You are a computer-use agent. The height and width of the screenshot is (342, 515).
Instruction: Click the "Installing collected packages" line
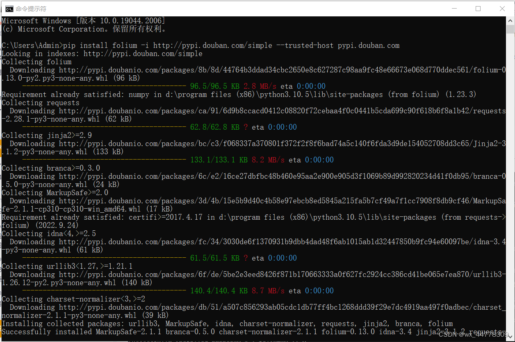pyautogui.click(x=227, y=324)
